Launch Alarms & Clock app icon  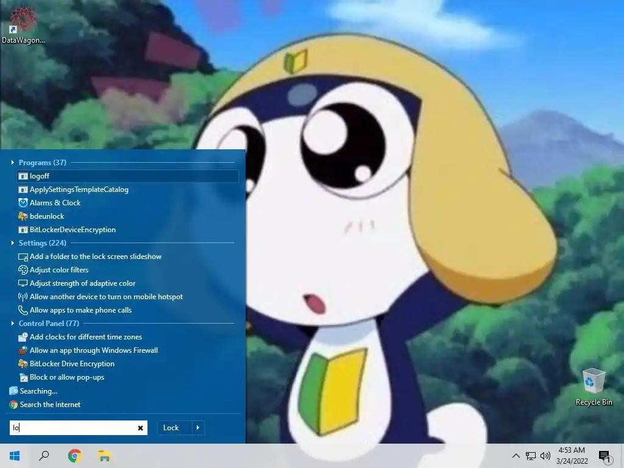tap(23, 202)
